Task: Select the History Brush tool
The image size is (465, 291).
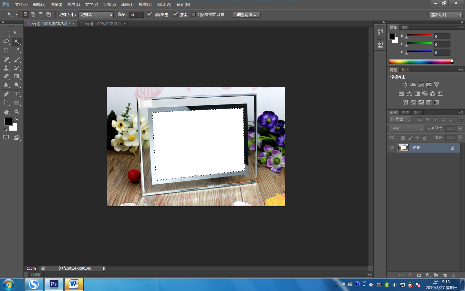Action: 17,68
